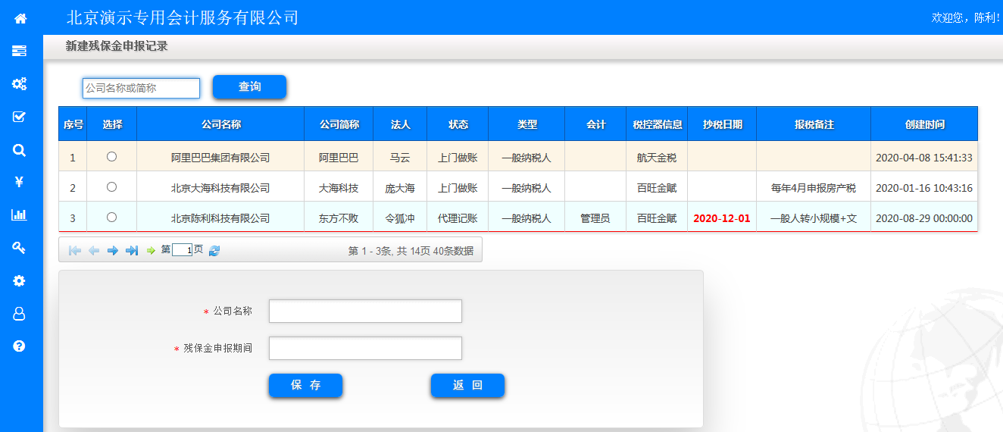This screenshot has width=1003, height=432.
Task: Select the radio button for 北京大海科技有限公司
Action: [112, 186]
